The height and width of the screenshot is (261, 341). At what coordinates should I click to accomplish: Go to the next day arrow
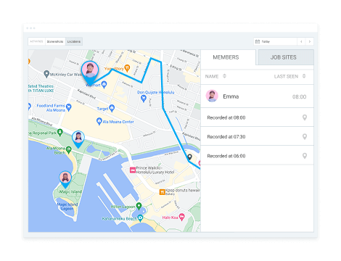coord(310,41)
